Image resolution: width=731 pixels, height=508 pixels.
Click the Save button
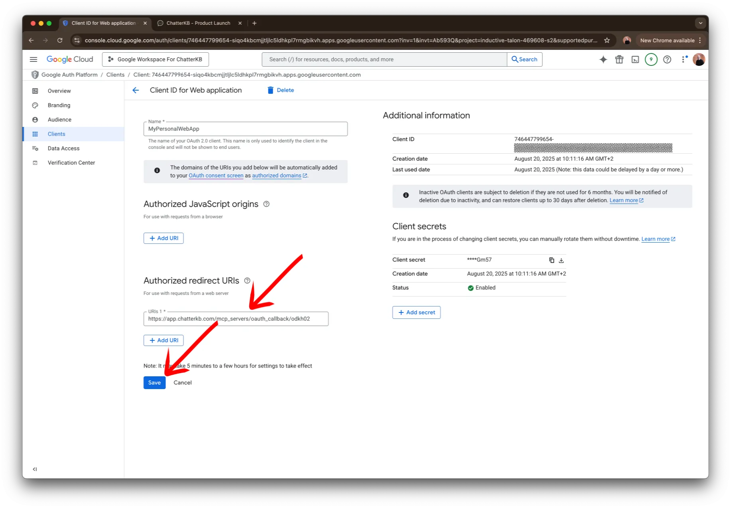154,383
